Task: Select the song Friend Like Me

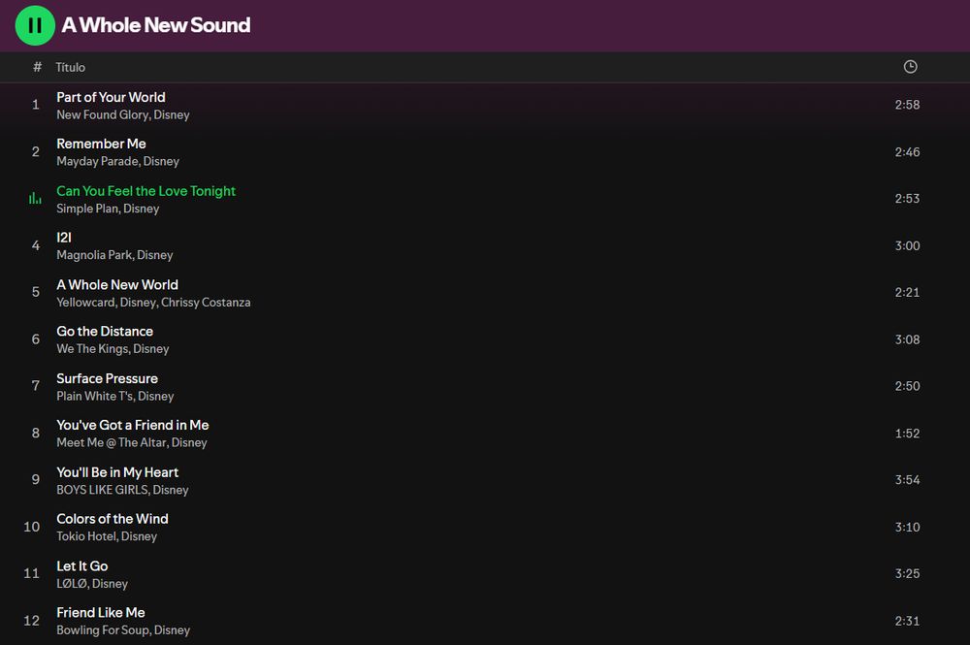Action: pyautogui.click(x=100, y=613)
